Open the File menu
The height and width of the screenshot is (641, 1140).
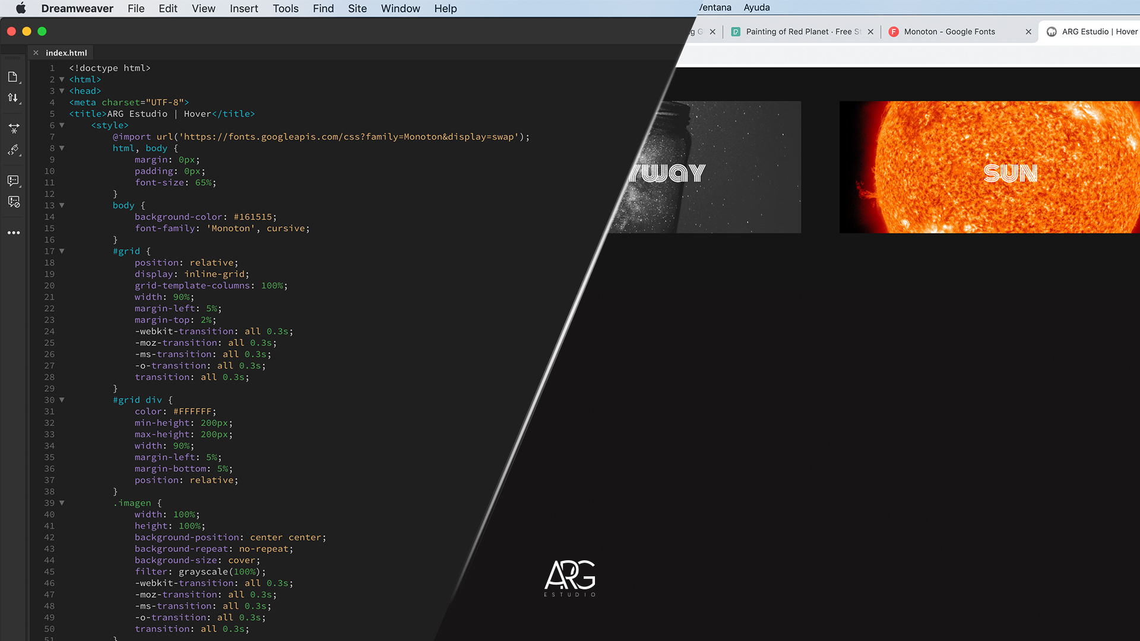pyautogui.click(x=136, y=8)
